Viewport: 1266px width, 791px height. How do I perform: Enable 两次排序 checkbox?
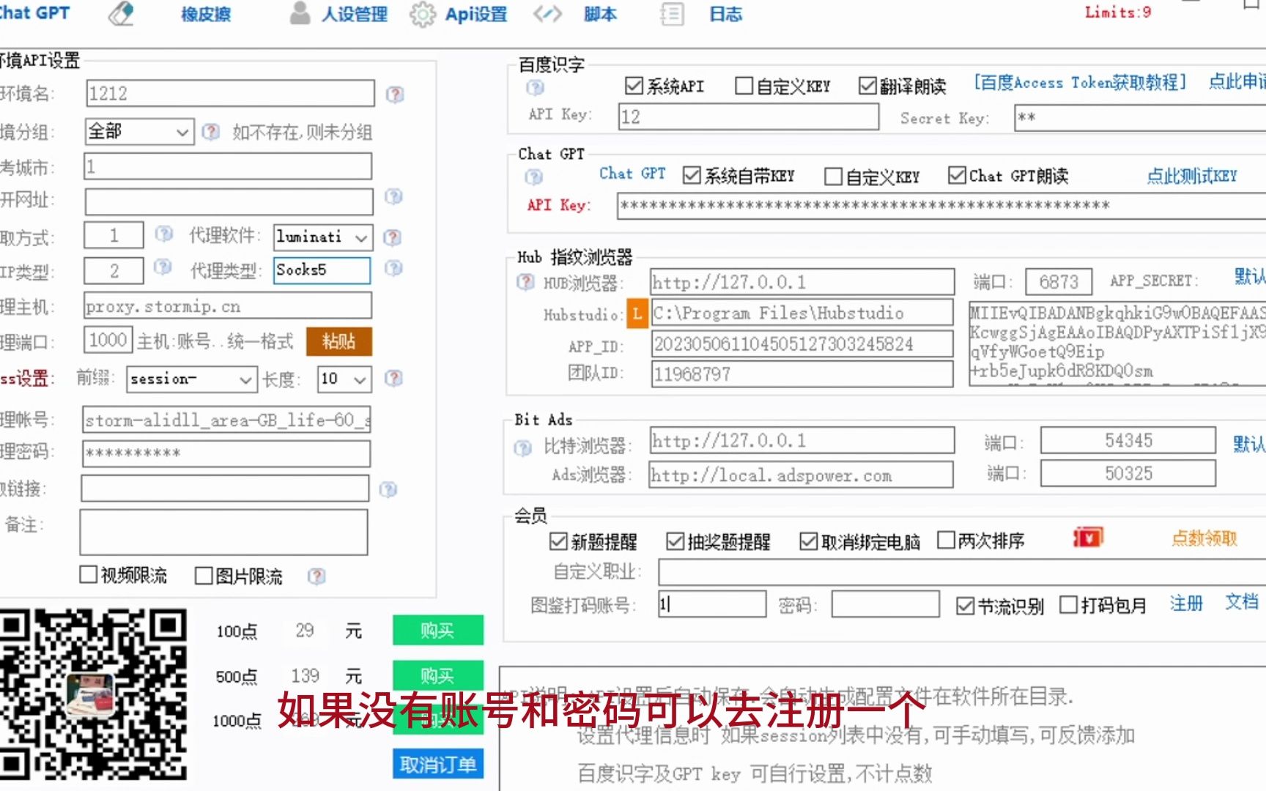tap(946, 541)
